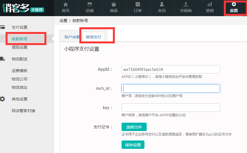Focus the mch_id input field
Image resolution: width=247 pixels, height=153 pixels.
coord(171,88)
